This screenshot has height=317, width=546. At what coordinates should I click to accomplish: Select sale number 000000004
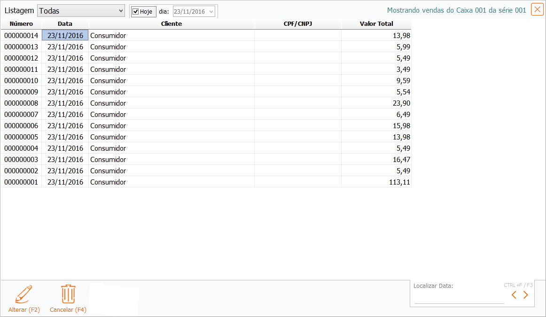(21, 148)
